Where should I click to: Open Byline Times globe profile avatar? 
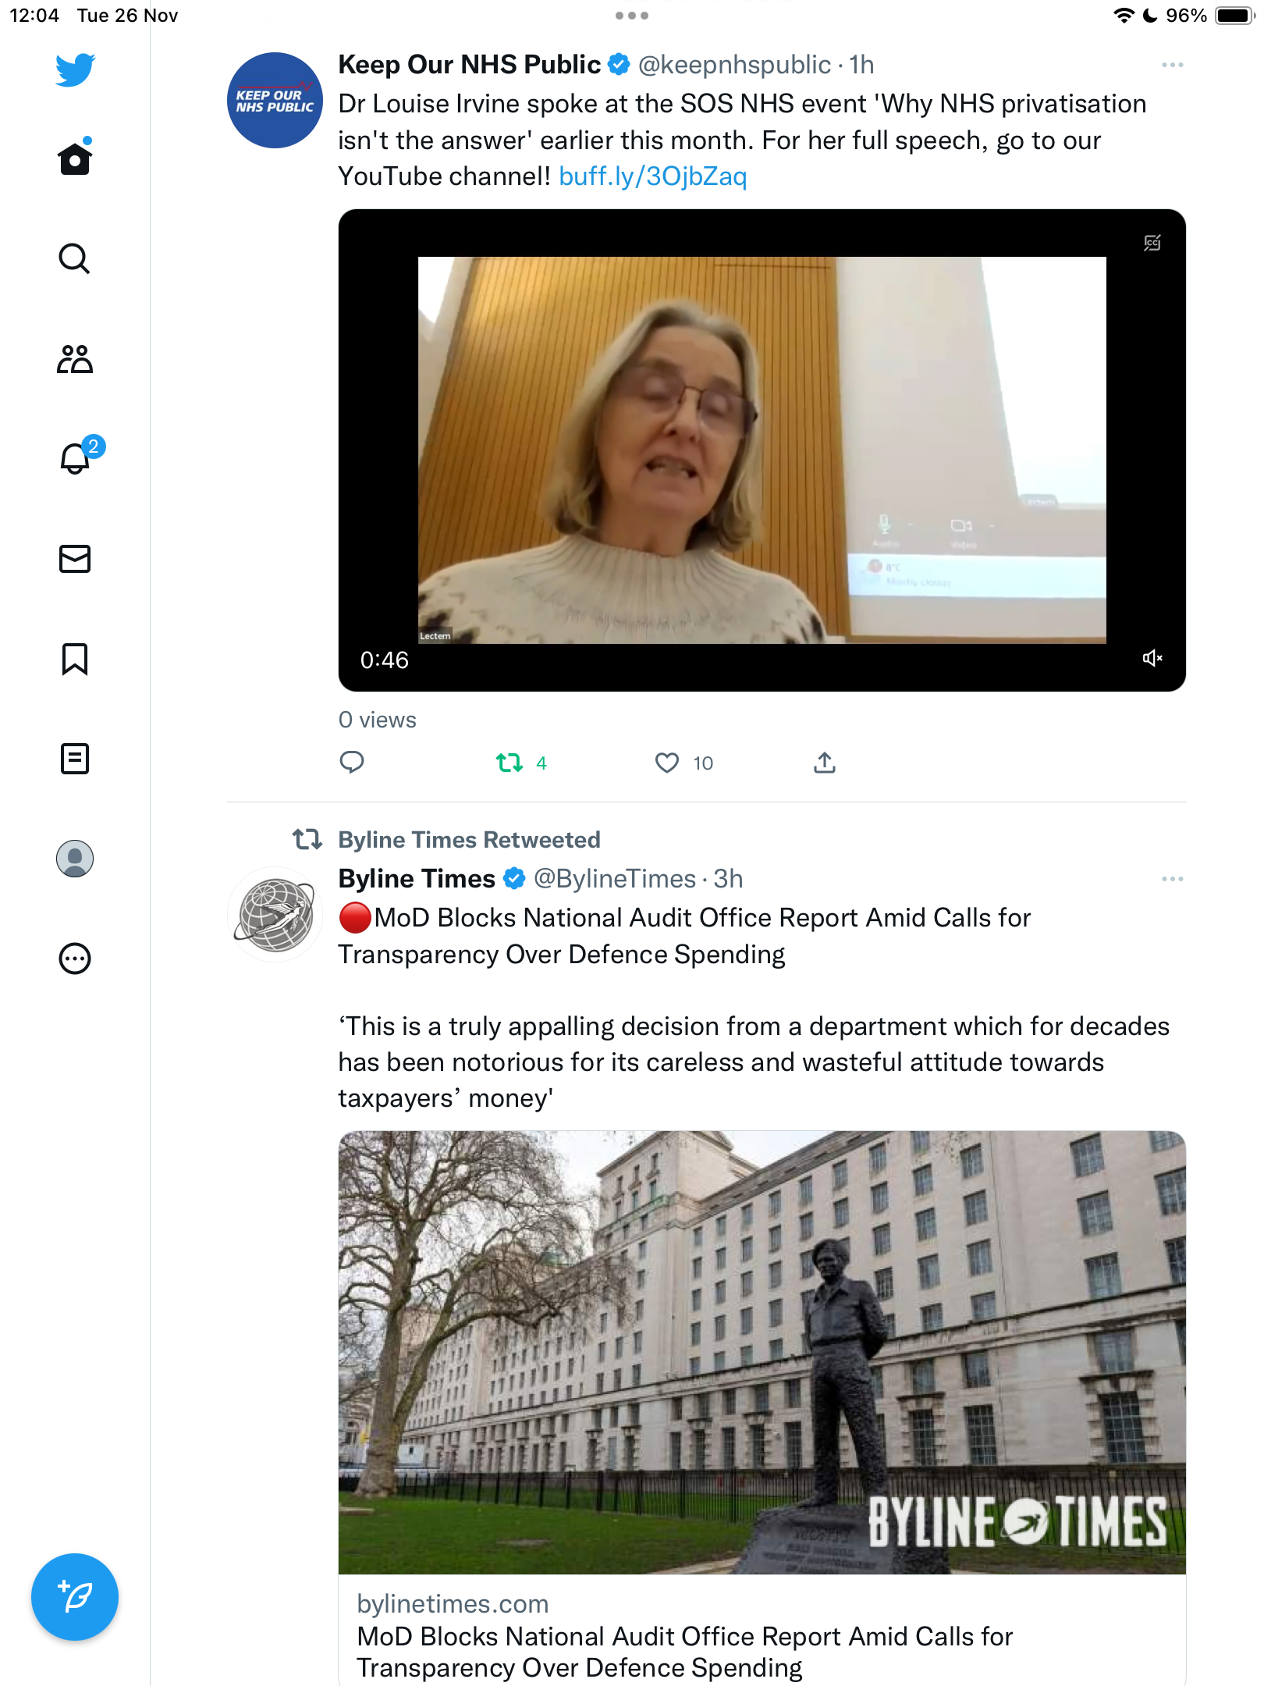pos(275,914)
